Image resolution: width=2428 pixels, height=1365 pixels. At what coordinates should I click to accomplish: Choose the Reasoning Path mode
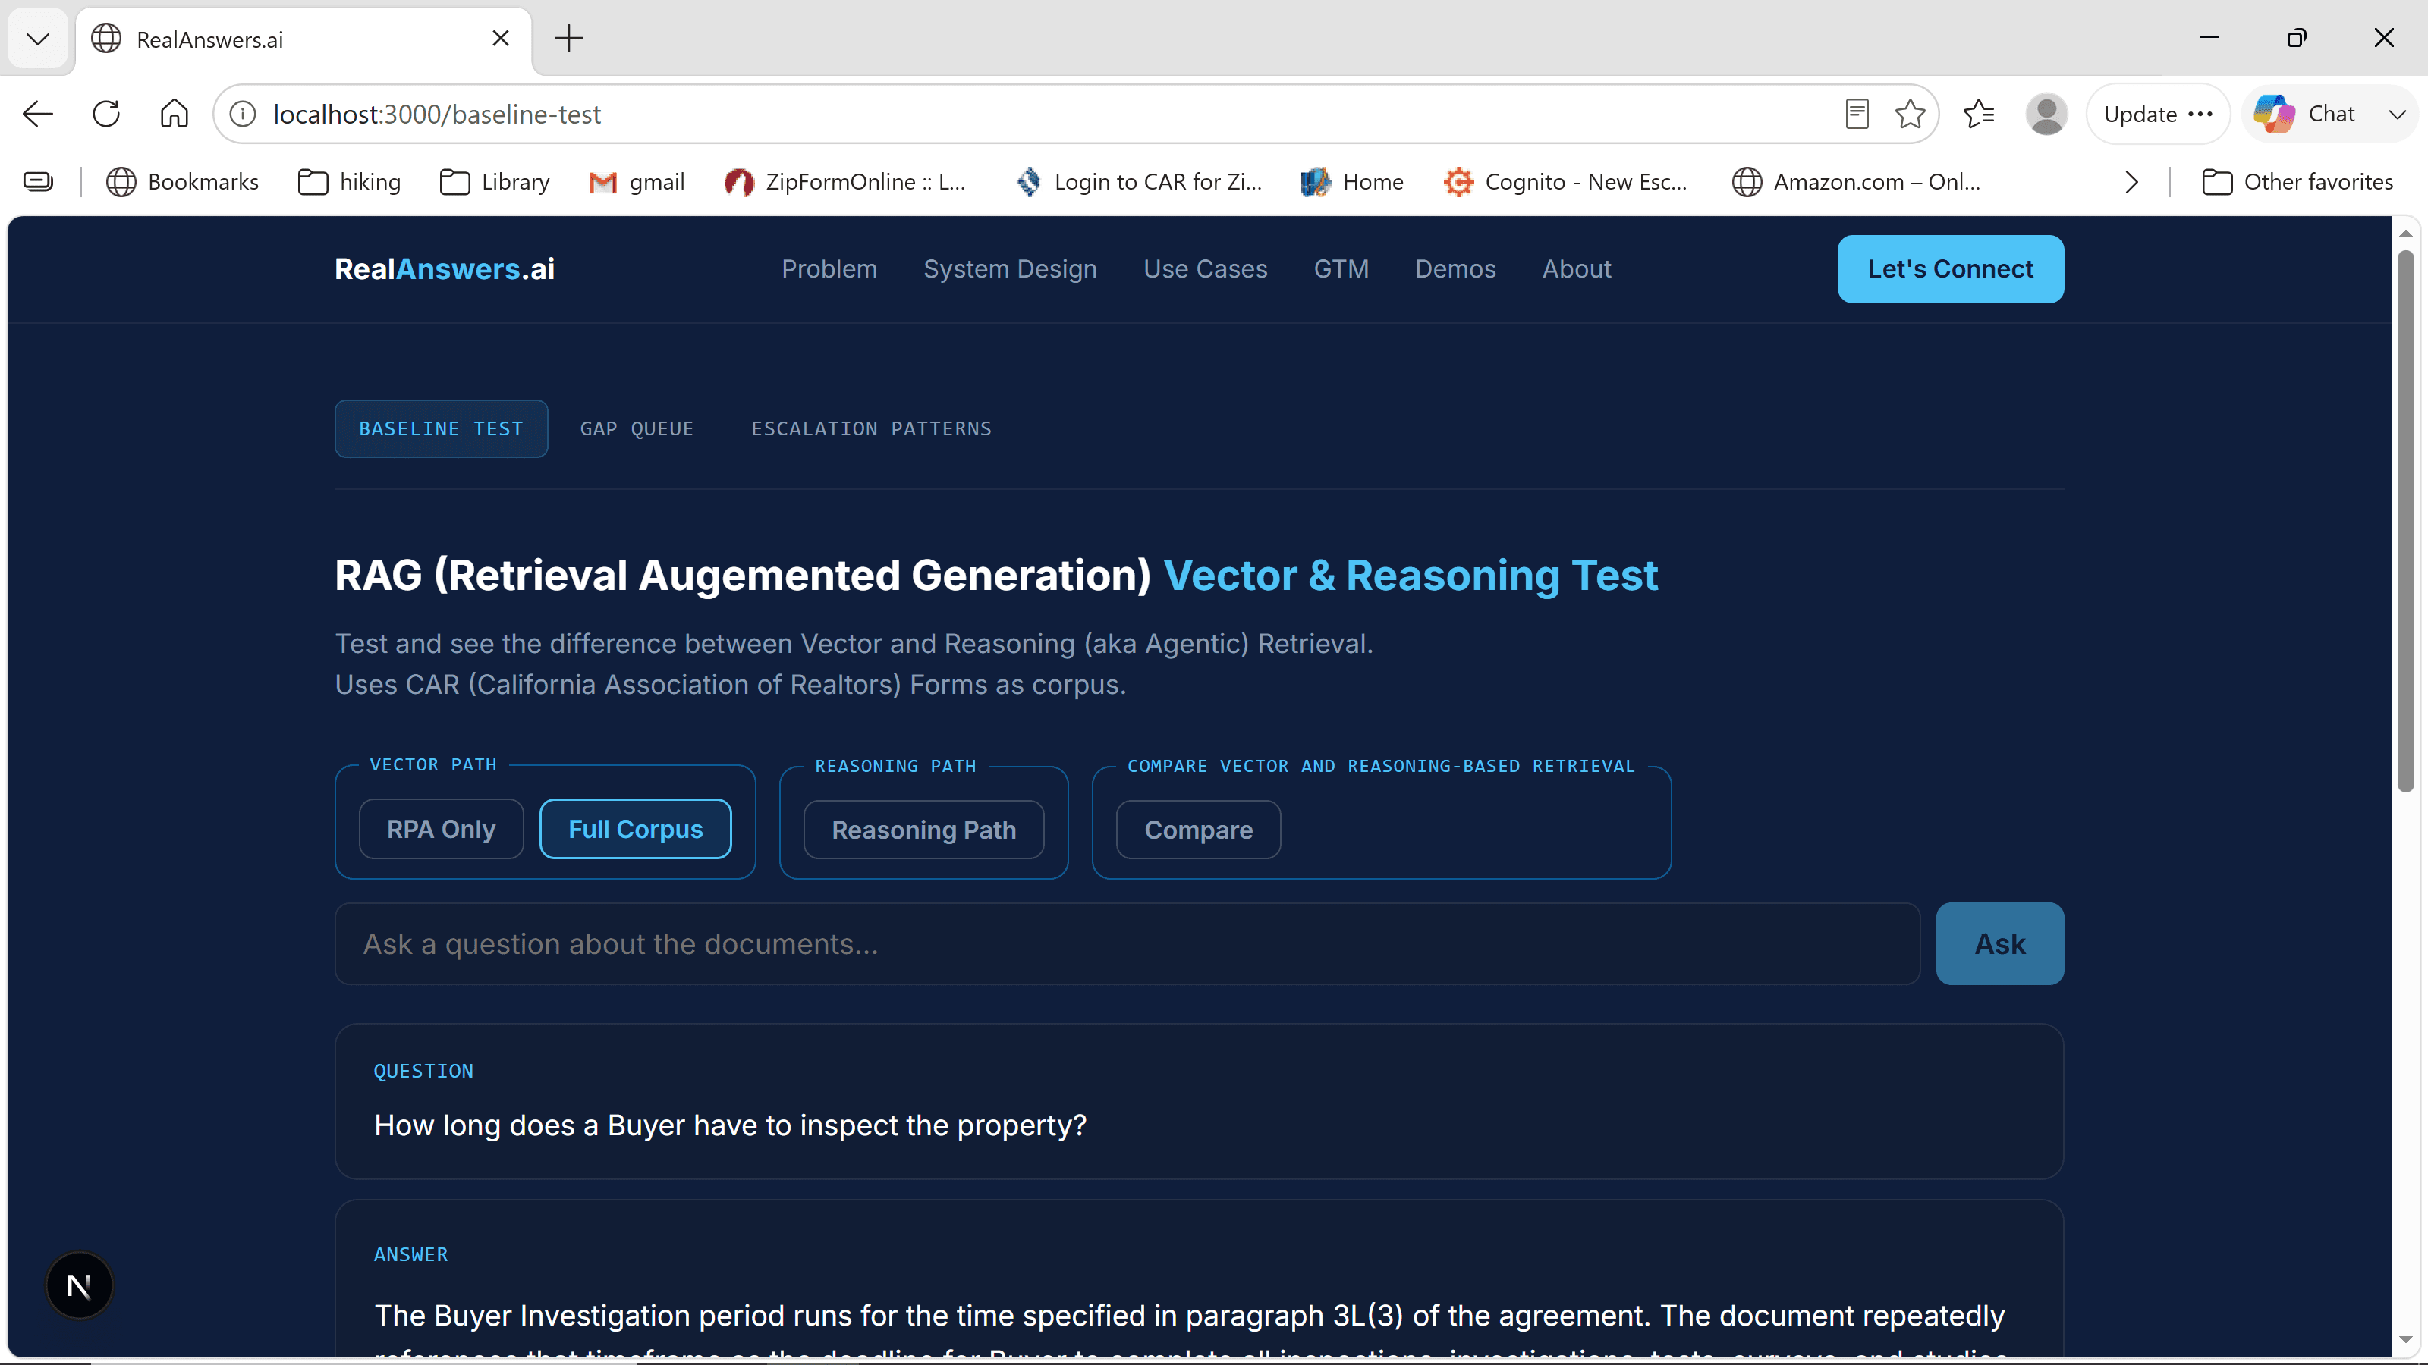click(923, 830)
